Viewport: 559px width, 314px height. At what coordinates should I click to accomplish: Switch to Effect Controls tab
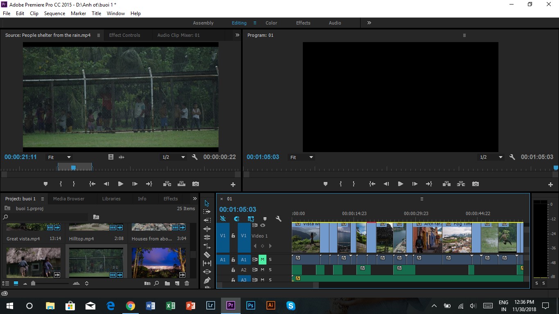(124, 35)
